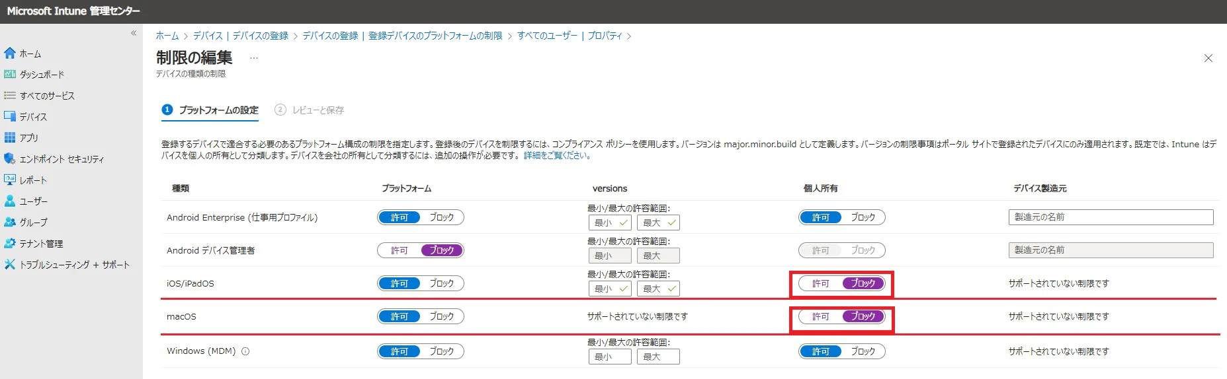The image size is (1227, 379).
Task: Open すべてのサービス in left navigation
Action: [x=47, y=96]
